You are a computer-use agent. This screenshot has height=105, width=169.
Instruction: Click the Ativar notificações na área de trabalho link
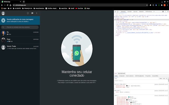[18, 22]
